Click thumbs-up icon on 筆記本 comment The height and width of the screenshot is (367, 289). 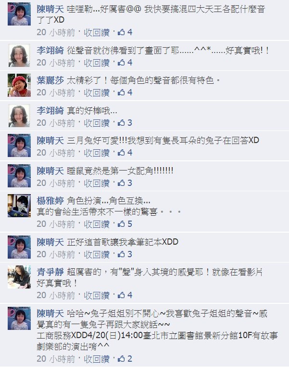(121, 254)
